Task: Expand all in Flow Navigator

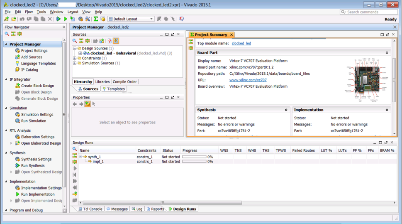Action: [19, 34]
